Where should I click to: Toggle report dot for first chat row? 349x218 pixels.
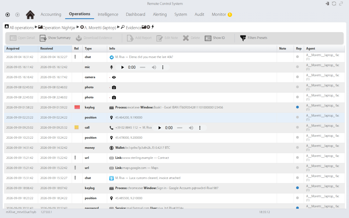pyautogui.click(x=297, y=57)
